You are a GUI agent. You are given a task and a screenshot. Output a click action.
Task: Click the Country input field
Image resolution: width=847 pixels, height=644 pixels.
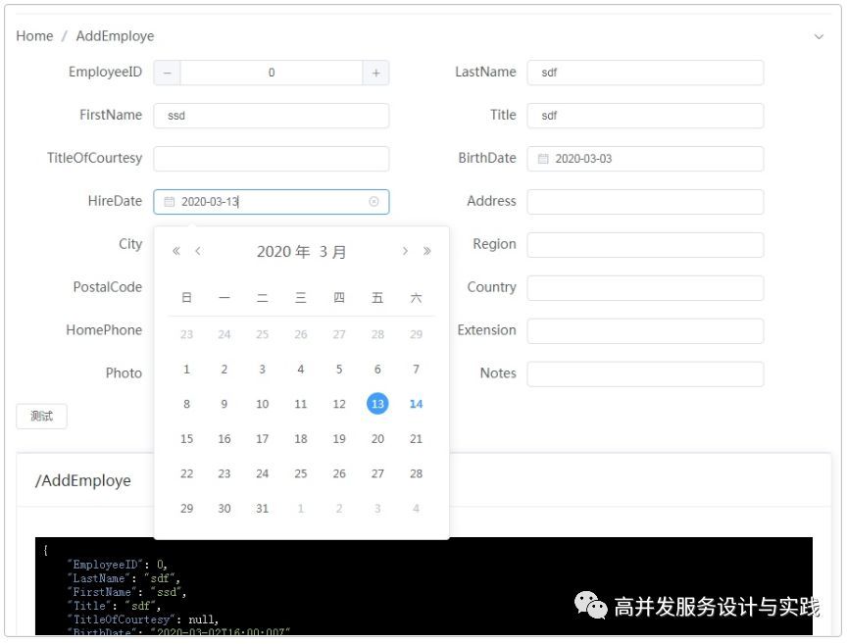(646, 287)
